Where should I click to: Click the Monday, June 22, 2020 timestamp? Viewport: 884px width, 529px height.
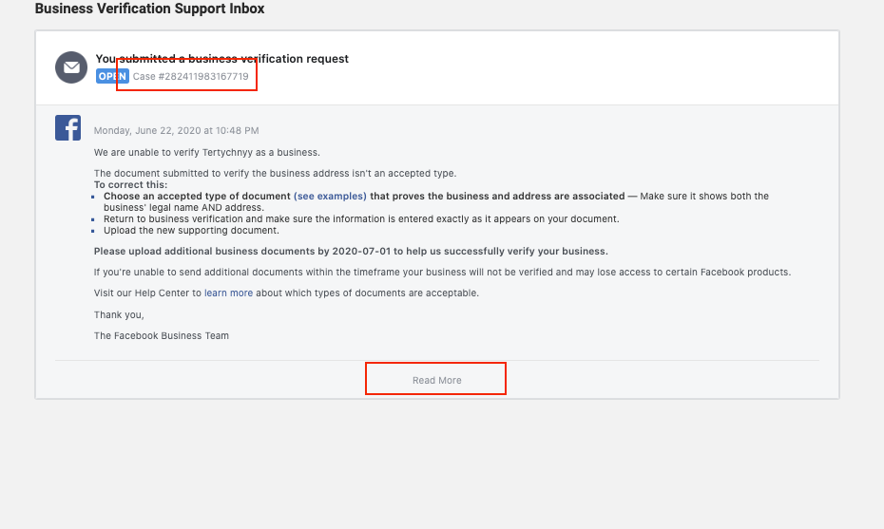pos(177,131)
